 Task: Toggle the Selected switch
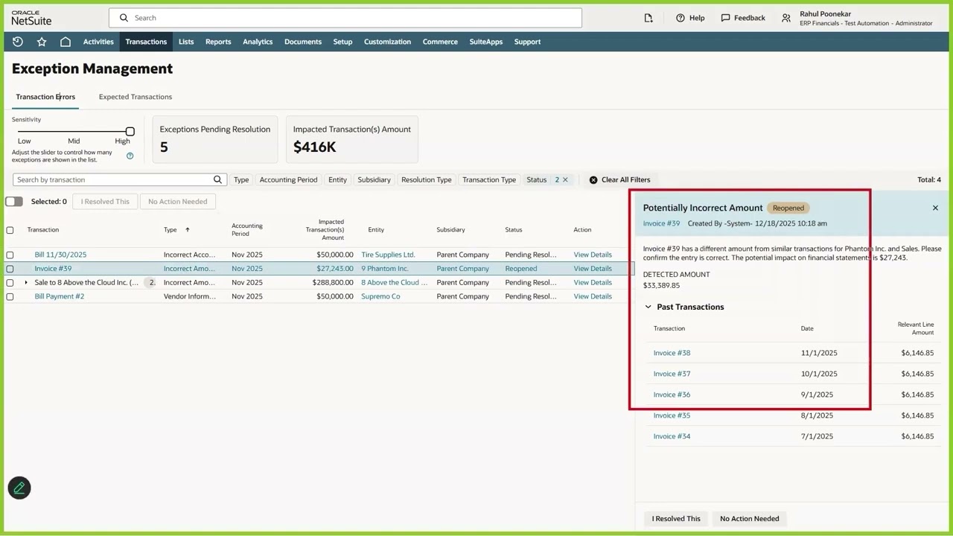[14, 201]
